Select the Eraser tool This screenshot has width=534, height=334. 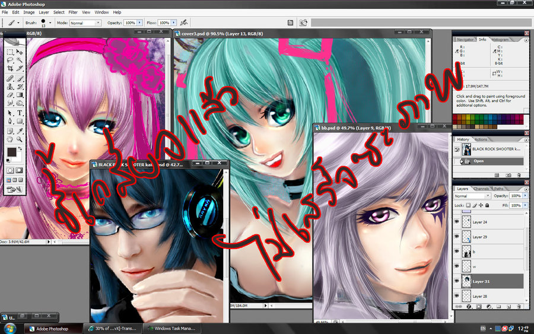point(10,95)
